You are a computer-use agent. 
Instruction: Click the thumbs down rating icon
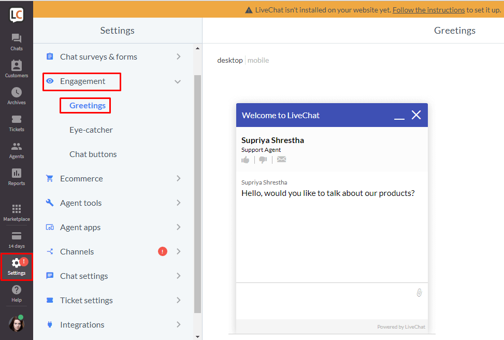[x=263, y=160]
